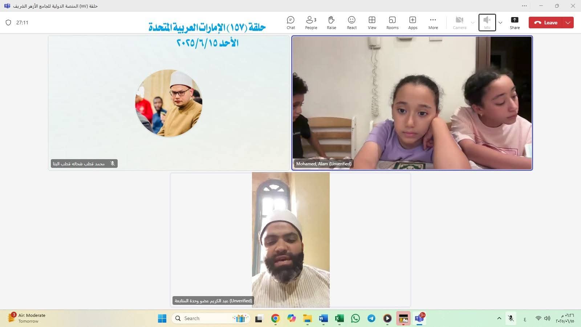Open the title bar ellipsis menu
581x327 pixels.
[x=524, y=6]
